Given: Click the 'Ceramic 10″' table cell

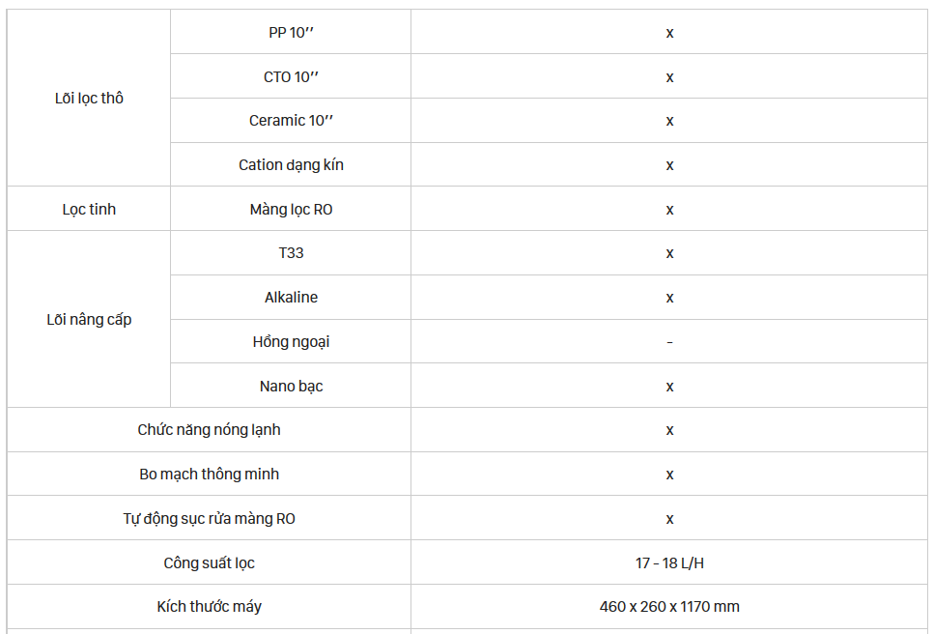Looking at the screenshot, I should pyautogui.click(x=291, y=121).
